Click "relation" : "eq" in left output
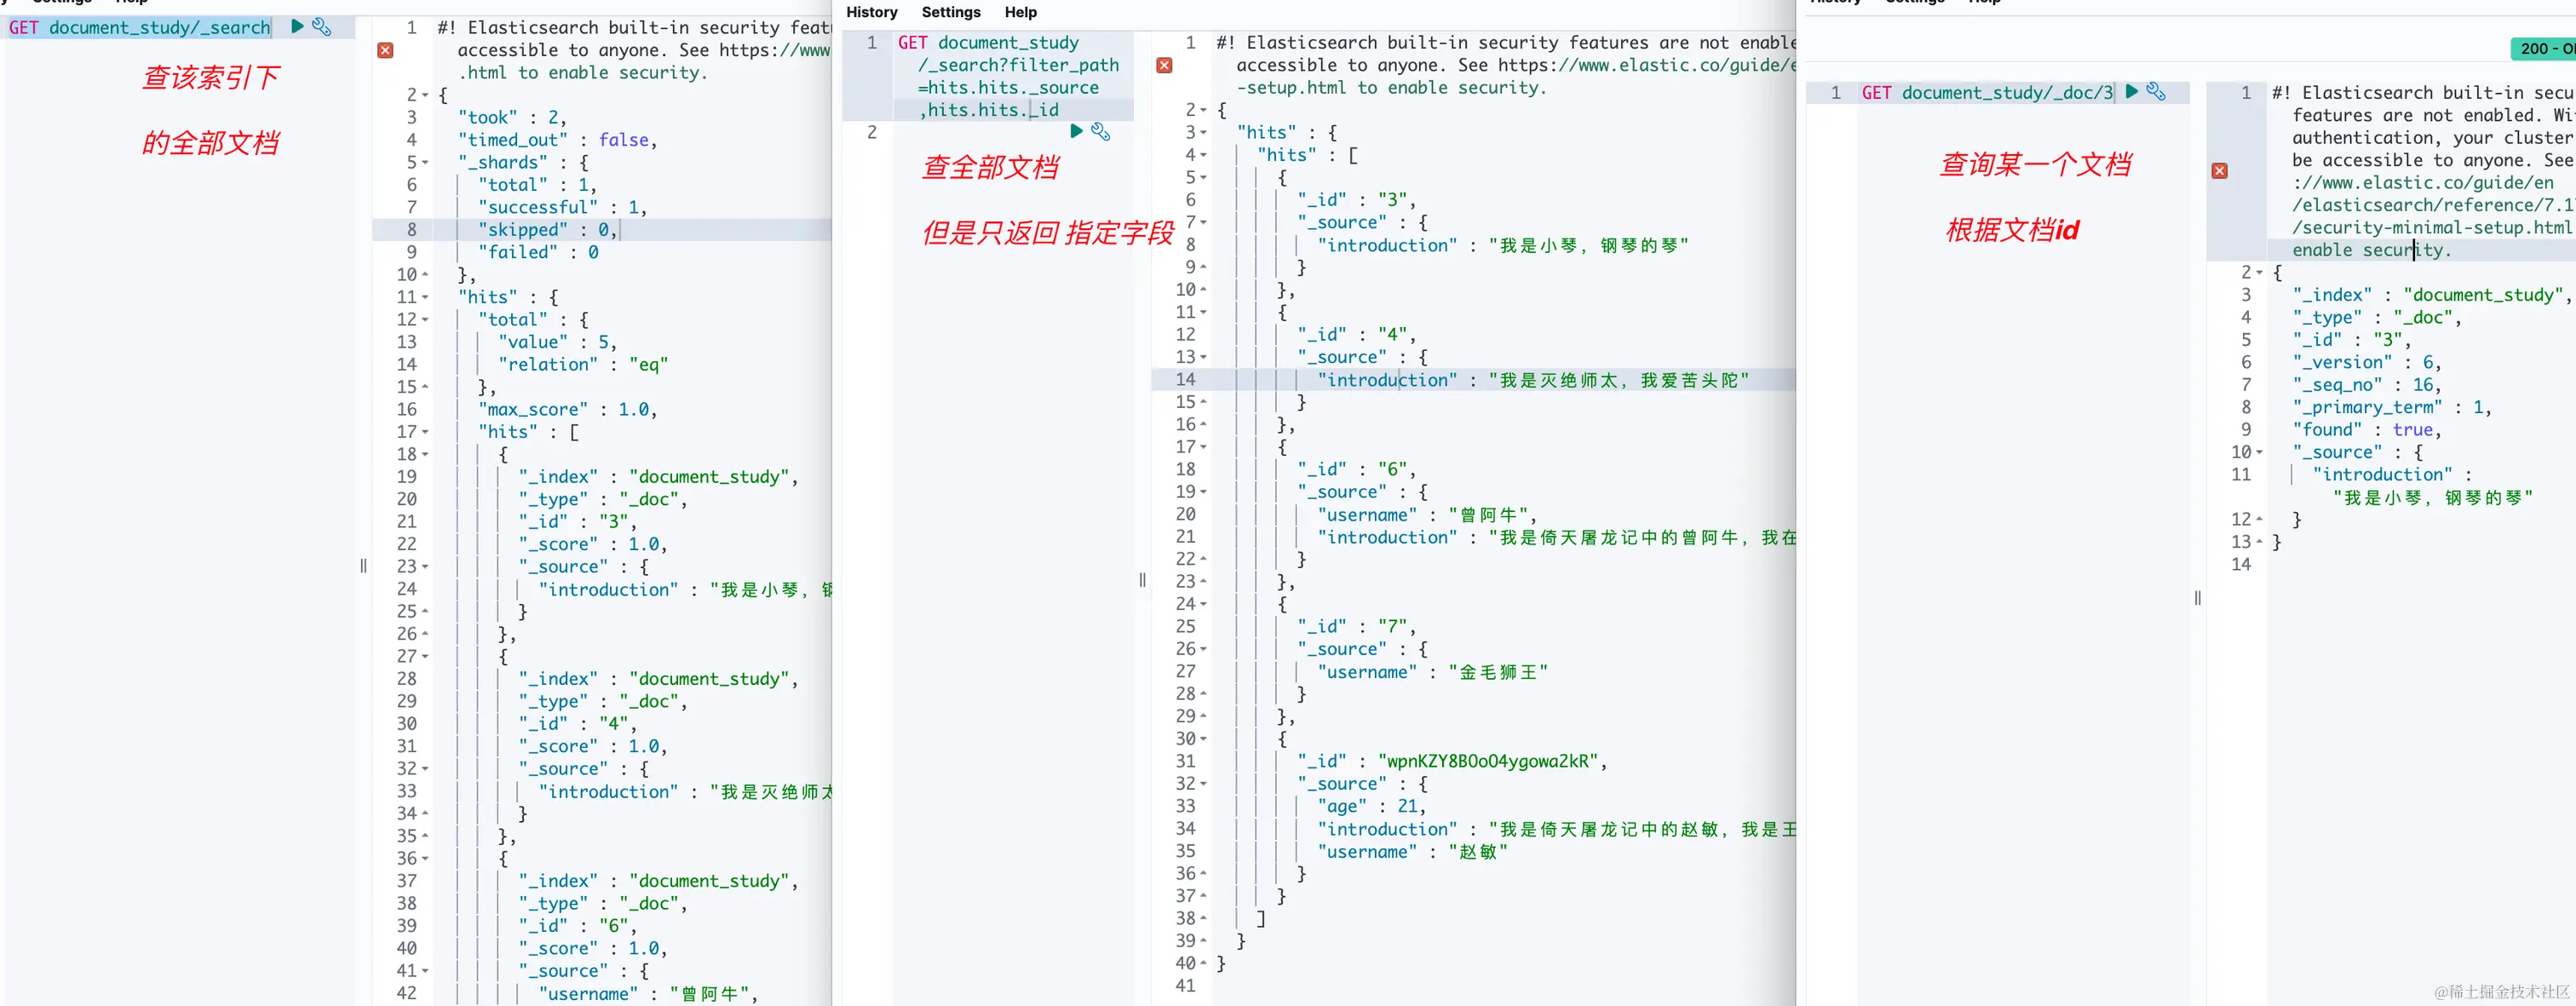Viewport: 2576px width, 1006px height. [x=583, y=365]
